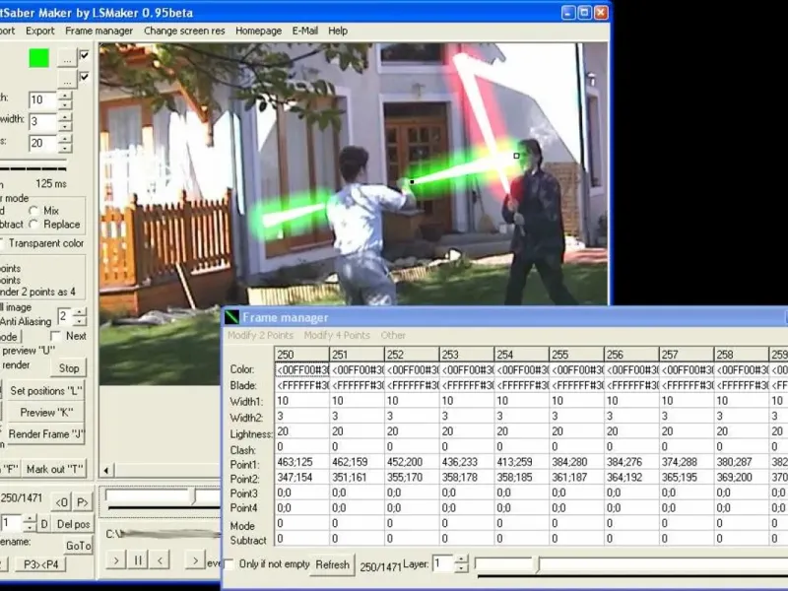Select the Replace radio button
788x591 pixels.
tap(33, 225)
